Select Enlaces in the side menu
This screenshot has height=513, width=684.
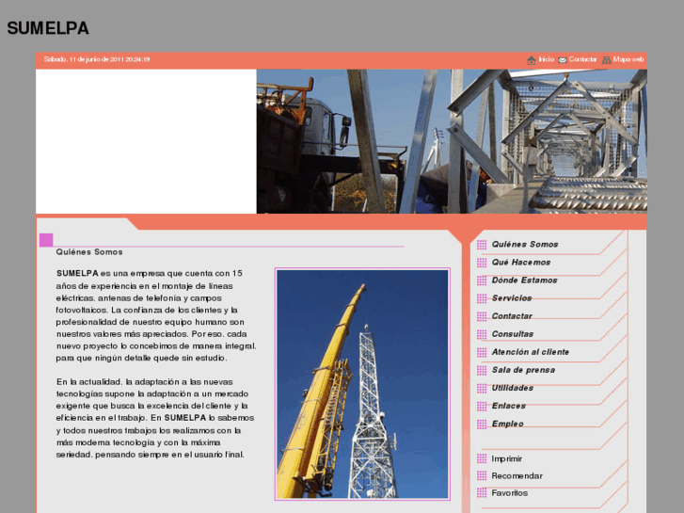point(508,406)
